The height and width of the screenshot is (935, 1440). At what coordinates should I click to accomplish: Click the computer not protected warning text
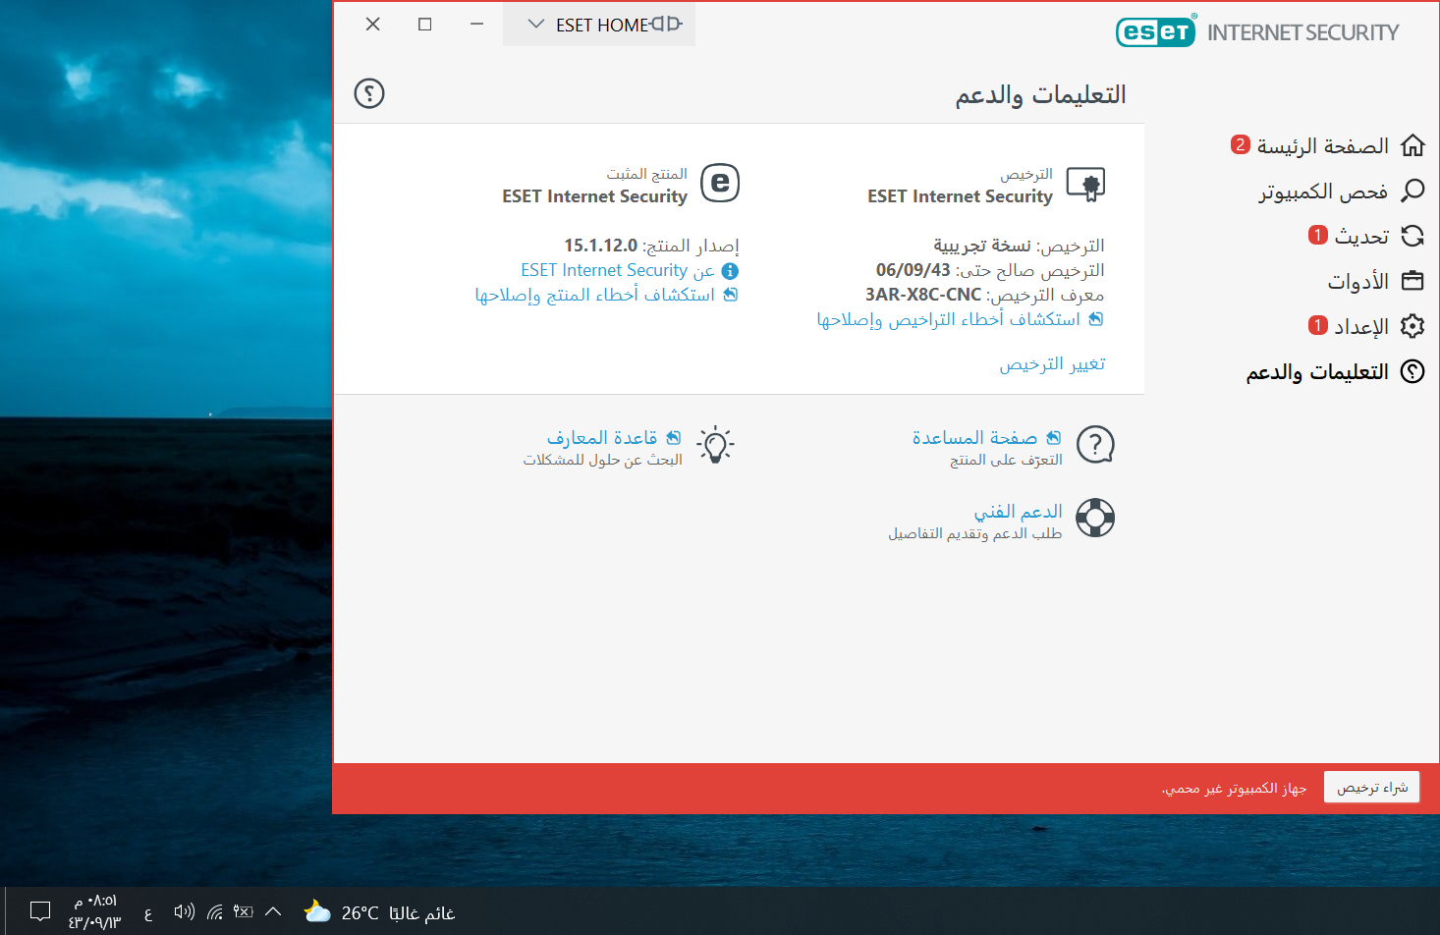coord(1234,789)
